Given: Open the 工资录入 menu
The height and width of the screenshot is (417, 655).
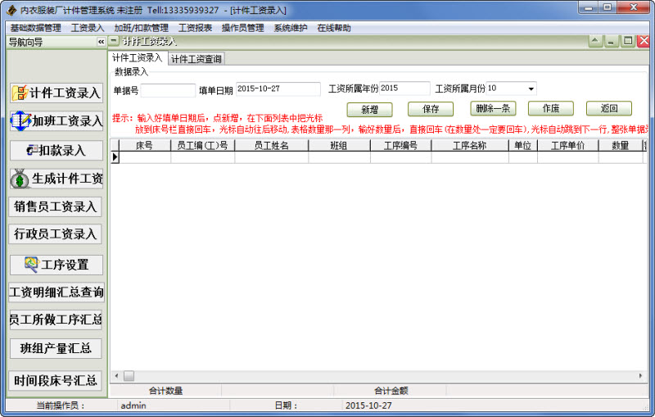Looking at the screenshot, I should [x=88, y=28].
